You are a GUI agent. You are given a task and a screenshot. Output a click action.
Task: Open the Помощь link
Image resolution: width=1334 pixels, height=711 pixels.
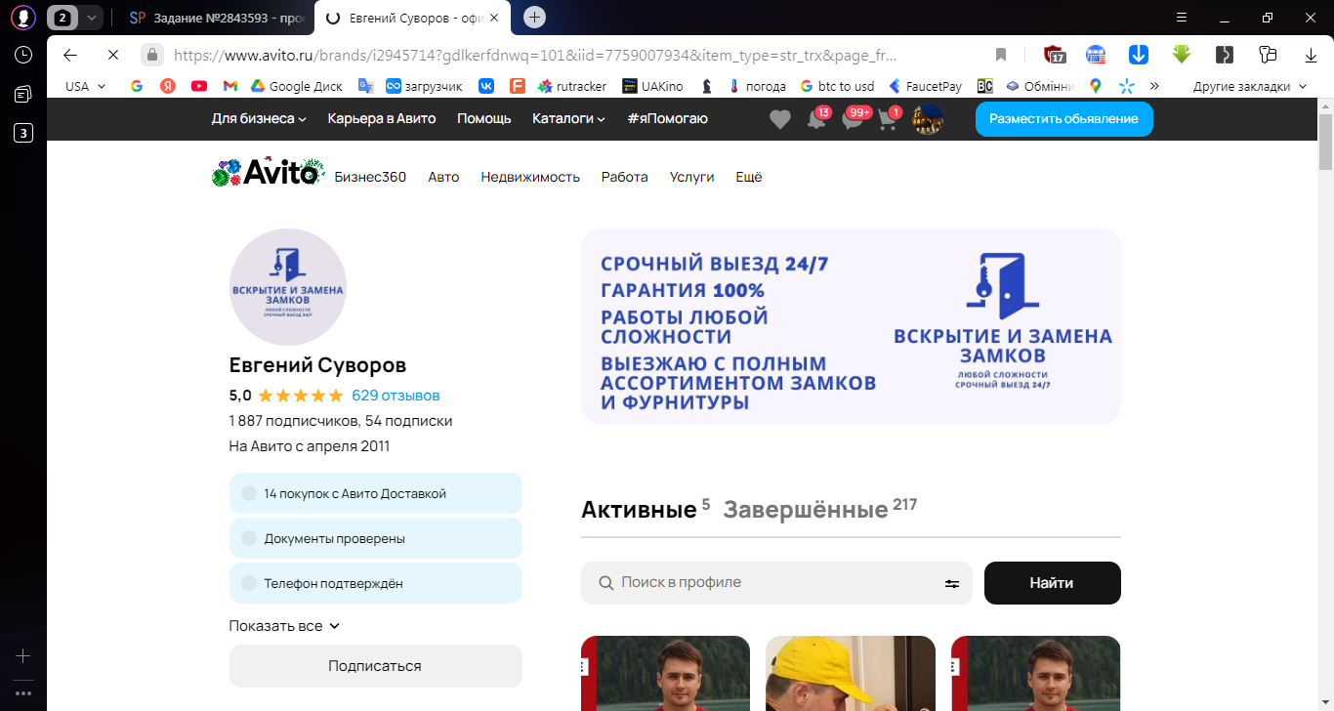pyautogui.click(x=484, y=118)
